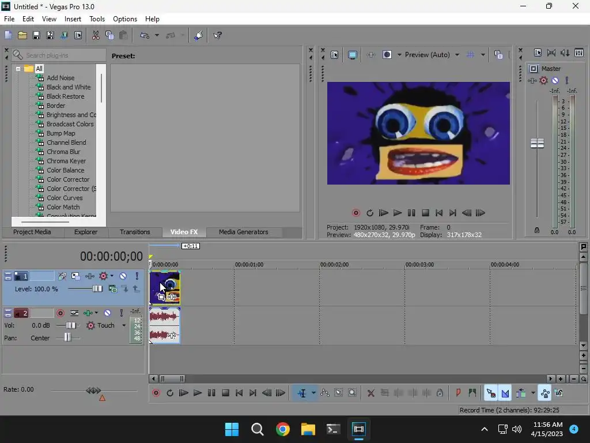Switch to the Media Generators tab
Screen dimensions: 590x443
tap(244, 232)
